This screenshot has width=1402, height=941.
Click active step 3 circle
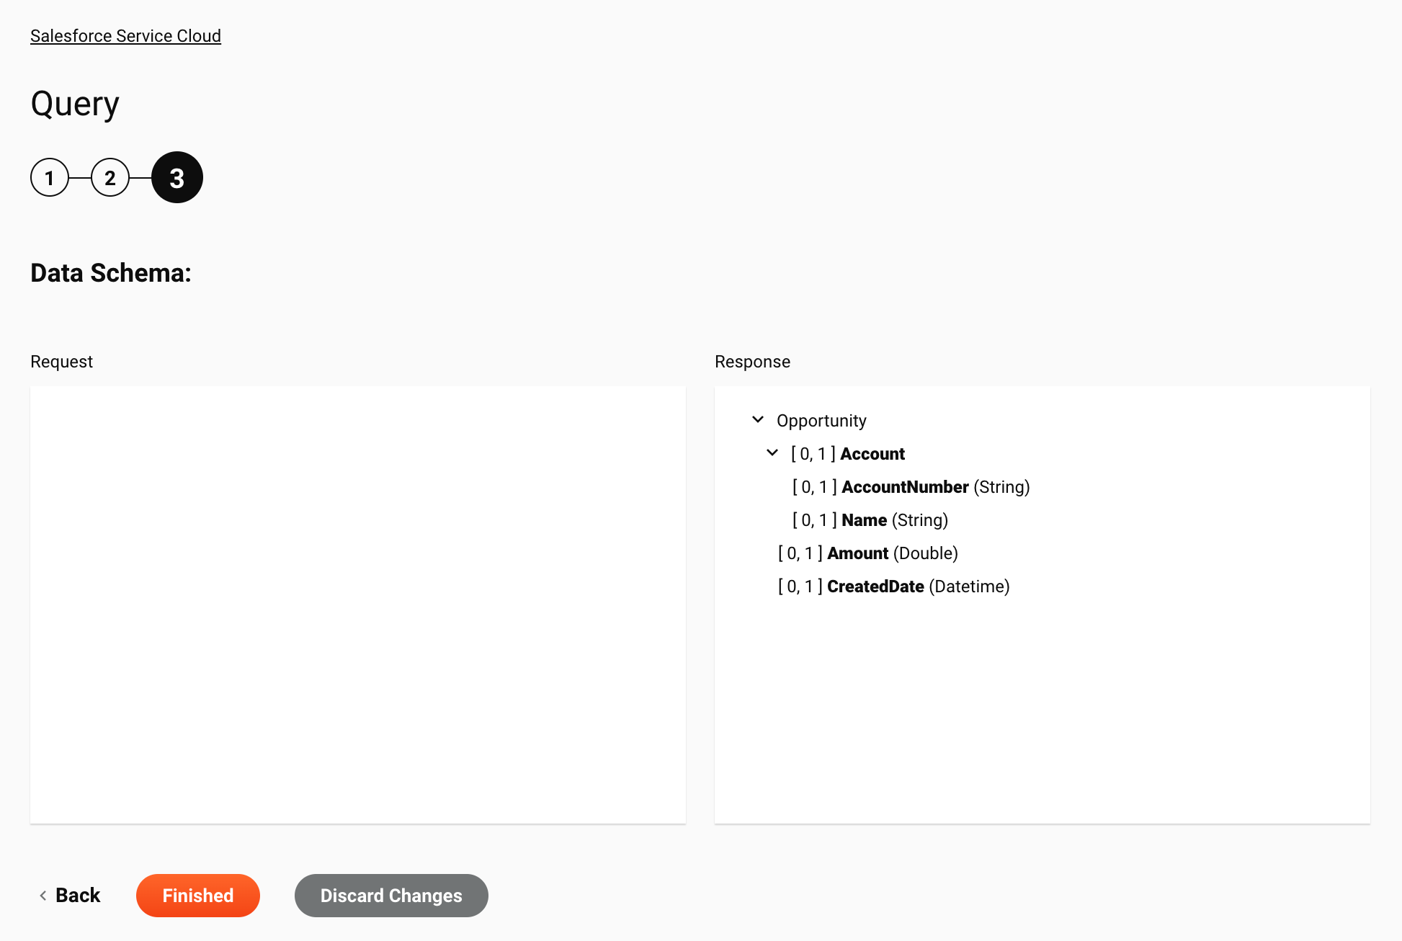pos(177,177)
